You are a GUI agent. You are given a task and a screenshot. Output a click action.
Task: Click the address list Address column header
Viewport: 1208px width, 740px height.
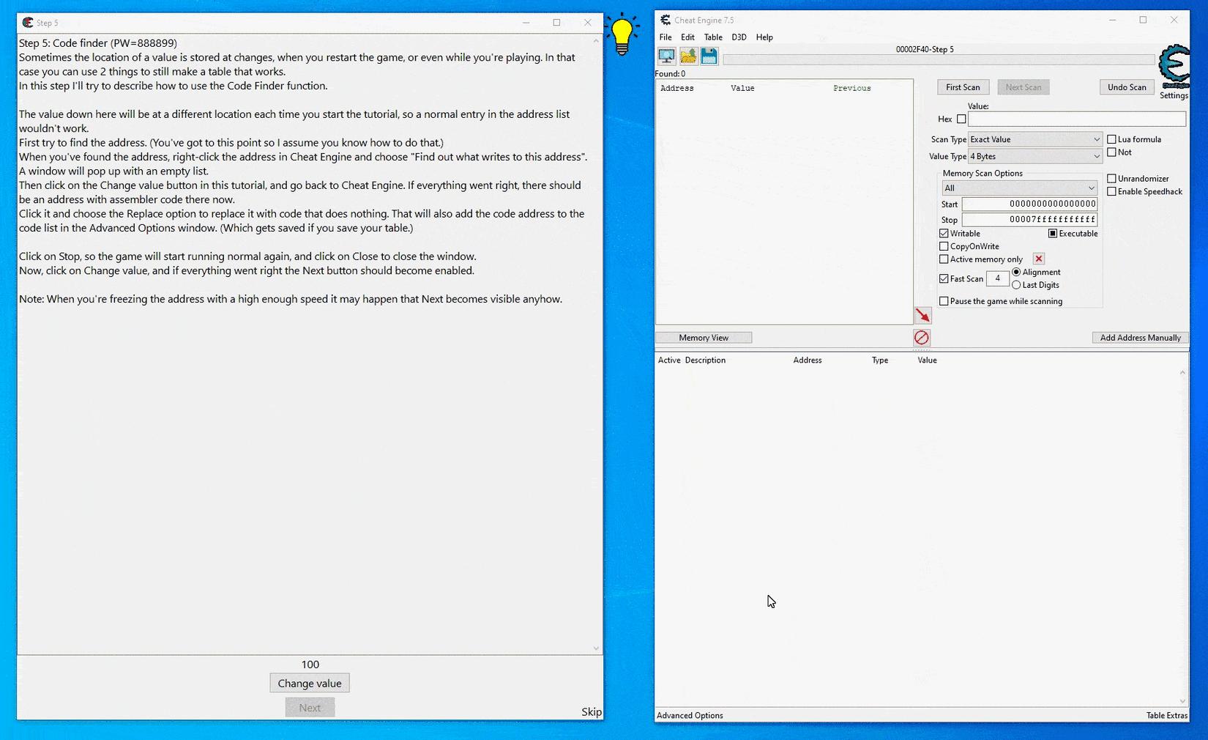[x=808, y=360]
